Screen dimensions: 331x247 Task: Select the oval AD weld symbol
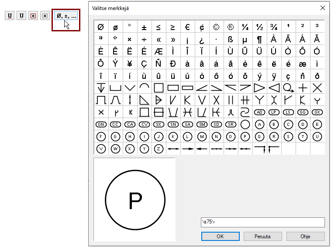259,112
